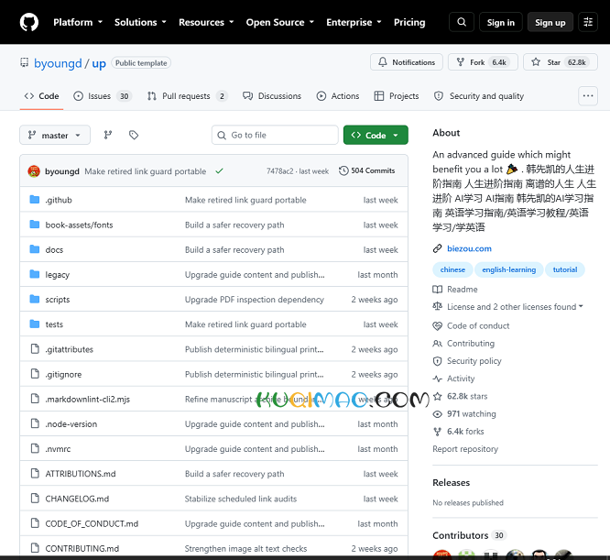Viewport: 610px width, 560px height.
Task: Click the search magnifier icon in header
Action: point(462,22)
